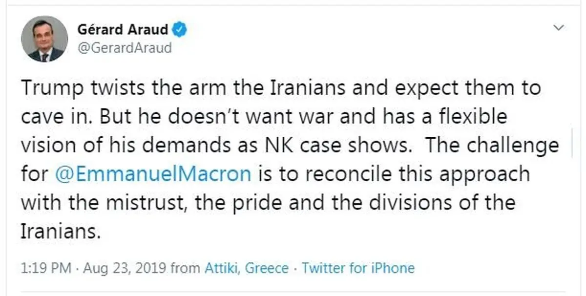Image resolution: width=586 pixels, height=296 pixels.
Task: Click the 1:19 PM tweet time
Action: point(46,268)
